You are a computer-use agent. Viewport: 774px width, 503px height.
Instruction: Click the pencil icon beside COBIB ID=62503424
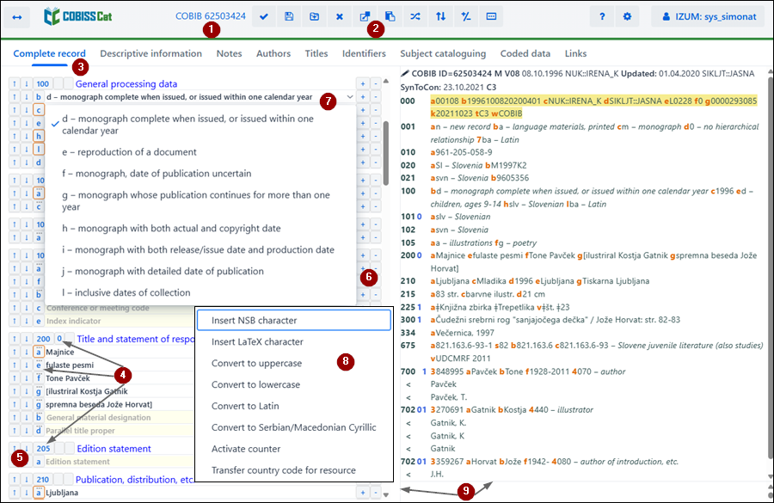405,74
